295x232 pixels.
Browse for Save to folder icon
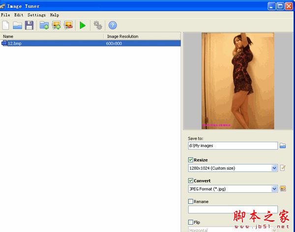coord(283,146)
